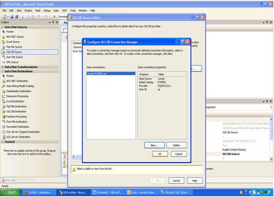Select ADO NET Source in toolbox
This screenshot has width=274, height=197.
click(x=15, y=37)
